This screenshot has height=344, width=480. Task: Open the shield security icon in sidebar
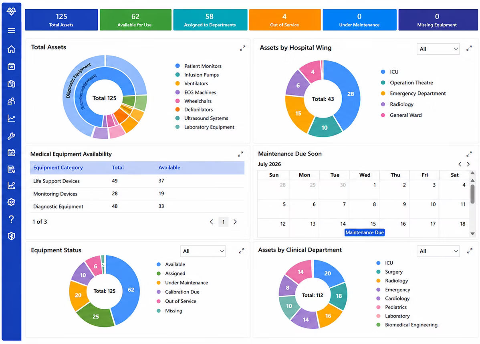point(11,236)
